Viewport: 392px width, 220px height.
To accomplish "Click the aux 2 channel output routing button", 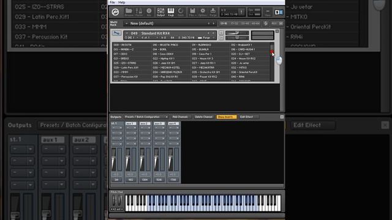I will (145, 180).
